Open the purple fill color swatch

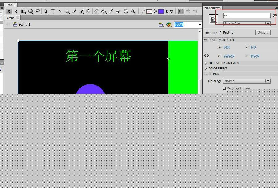(x=161, y=11)
